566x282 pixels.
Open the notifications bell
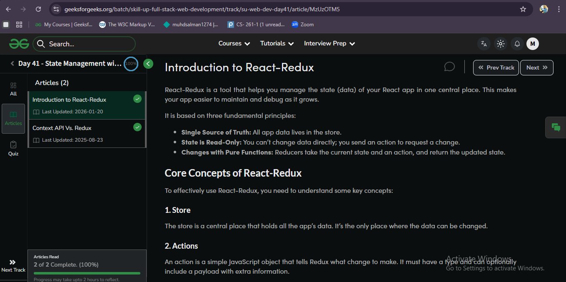[x=517, y=44]
